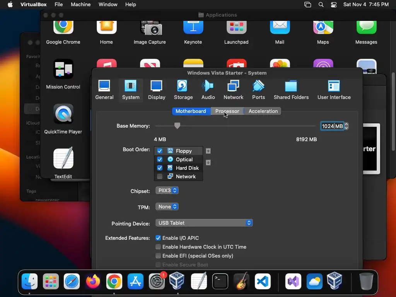Viewport: 396px width, 297px height.
Task: Open the Network settings section
Action: 233,90
